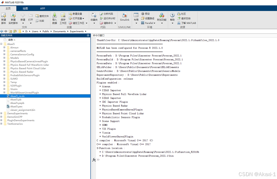Select the Akaxi5.pepb file
The image size is (277, 179).
[17, 103]
